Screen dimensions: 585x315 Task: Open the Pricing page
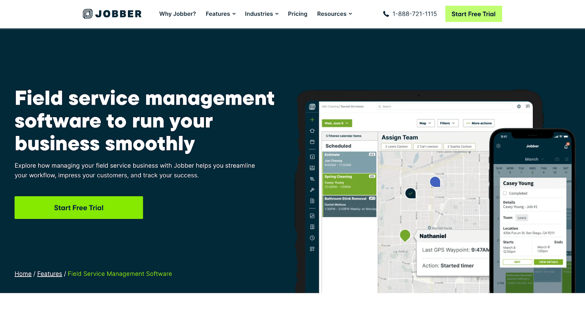(x=298, y=14)
